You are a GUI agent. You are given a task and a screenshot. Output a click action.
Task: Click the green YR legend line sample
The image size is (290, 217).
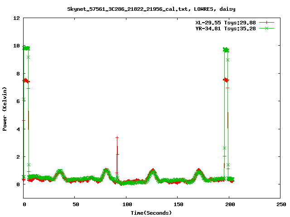click(x=266, y=28)
